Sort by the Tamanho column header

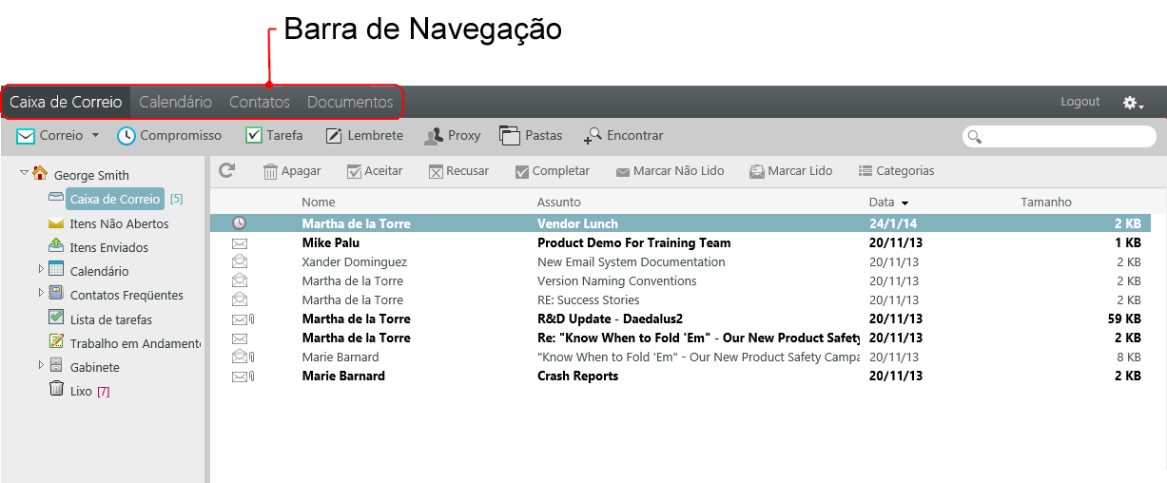(1046, 202)
